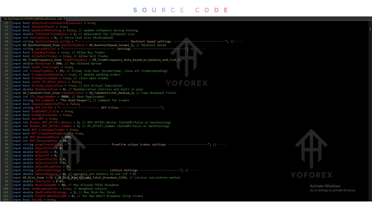Click NFP_MinutesBefore on line 86
This screenshot has width=372, height=209.
44,137
